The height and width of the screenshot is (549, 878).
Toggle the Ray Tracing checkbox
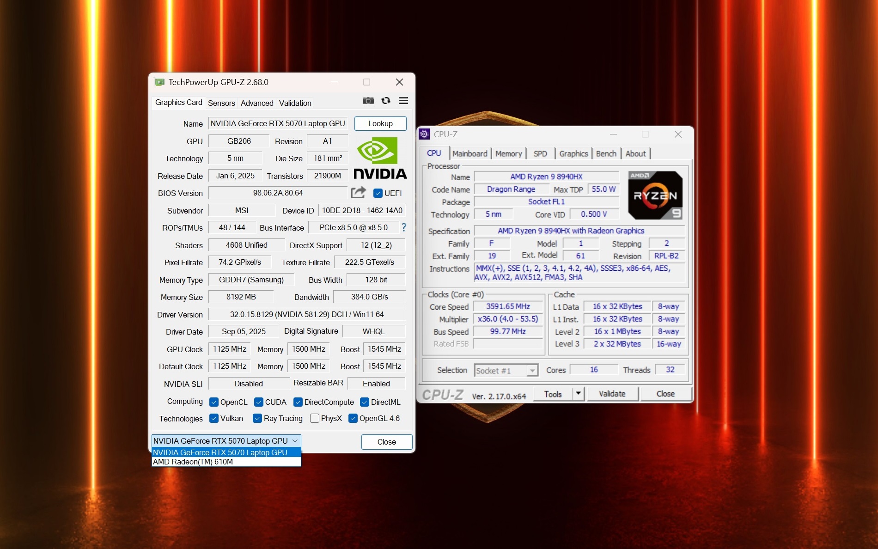(257, 418)
